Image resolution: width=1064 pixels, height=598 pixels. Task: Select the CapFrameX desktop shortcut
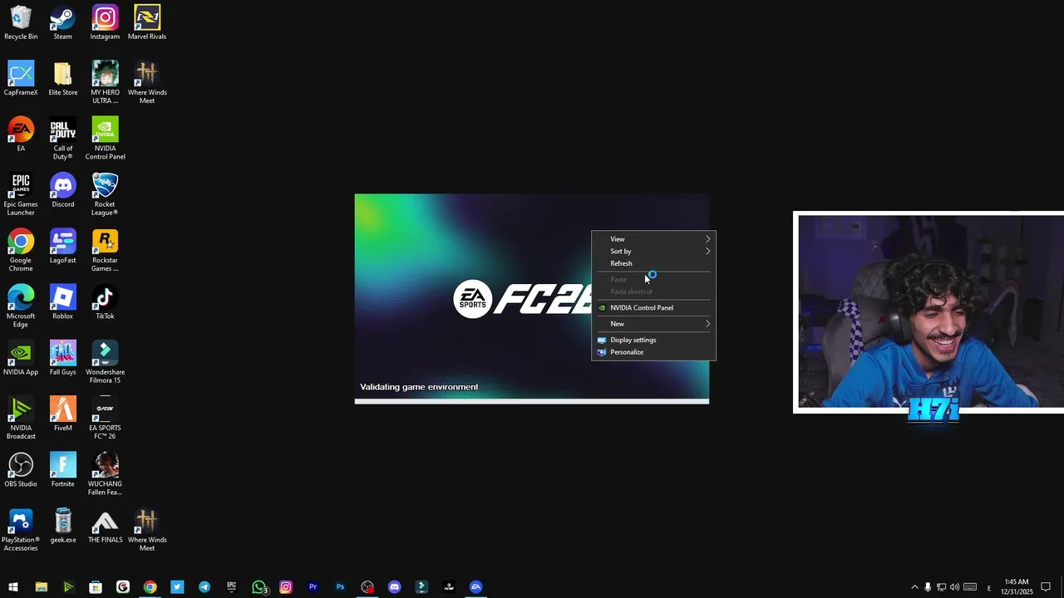pos(21,79)
